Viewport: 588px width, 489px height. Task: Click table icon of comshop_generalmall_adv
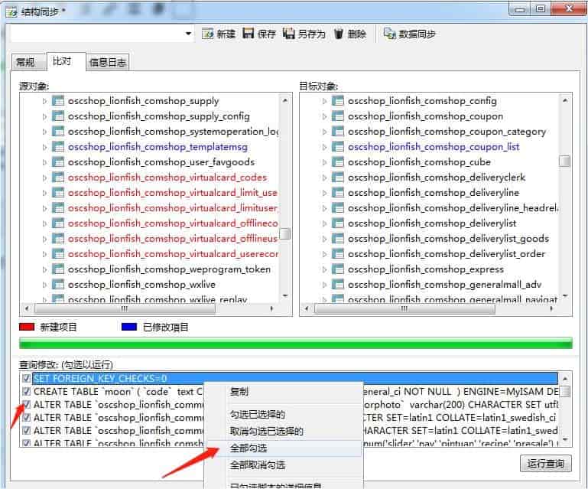338,285
